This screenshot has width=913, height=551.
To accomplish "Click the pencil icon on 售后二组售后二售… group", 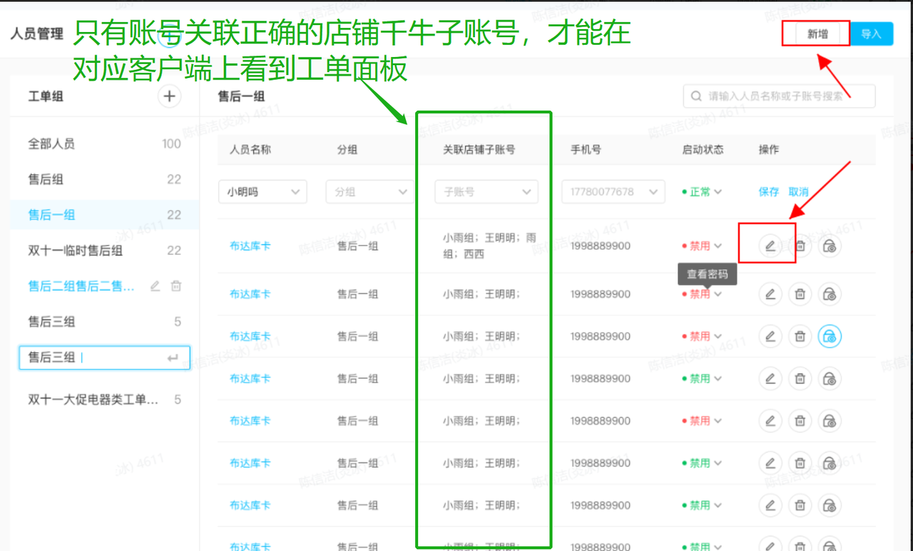I will pyautogui.click(x=155, y=286).
